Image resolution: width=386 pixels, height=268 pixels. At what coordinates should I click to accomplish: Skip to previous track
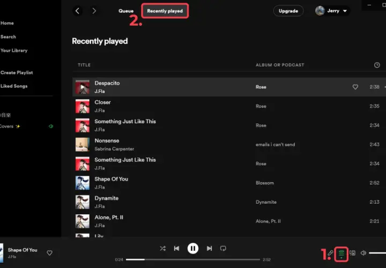176,248
